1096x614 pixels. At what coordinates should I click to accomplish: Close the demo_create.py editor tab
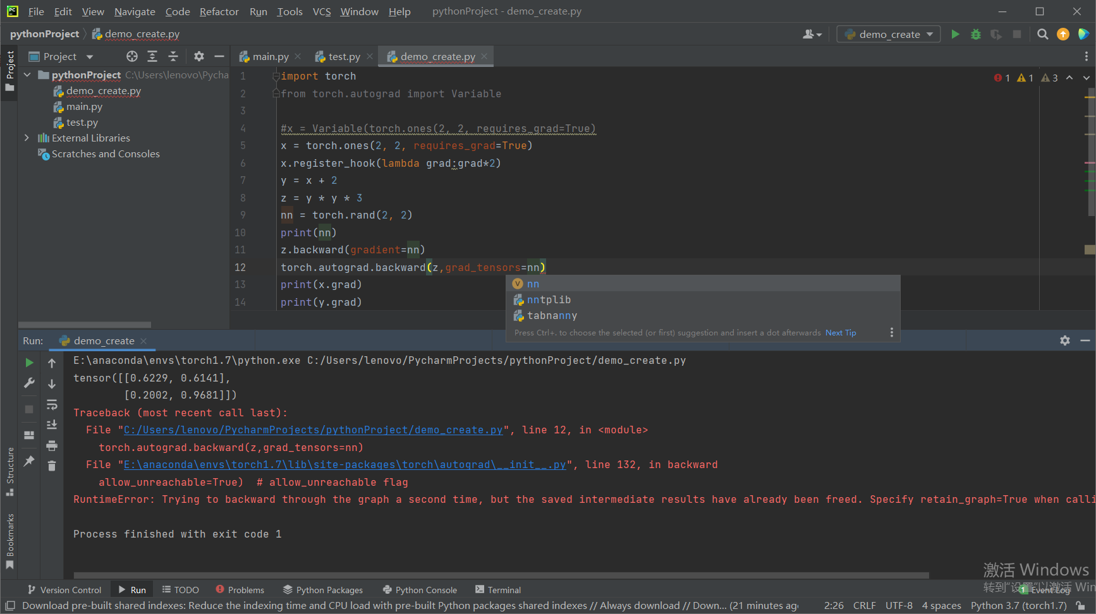[x=484, y=56]
